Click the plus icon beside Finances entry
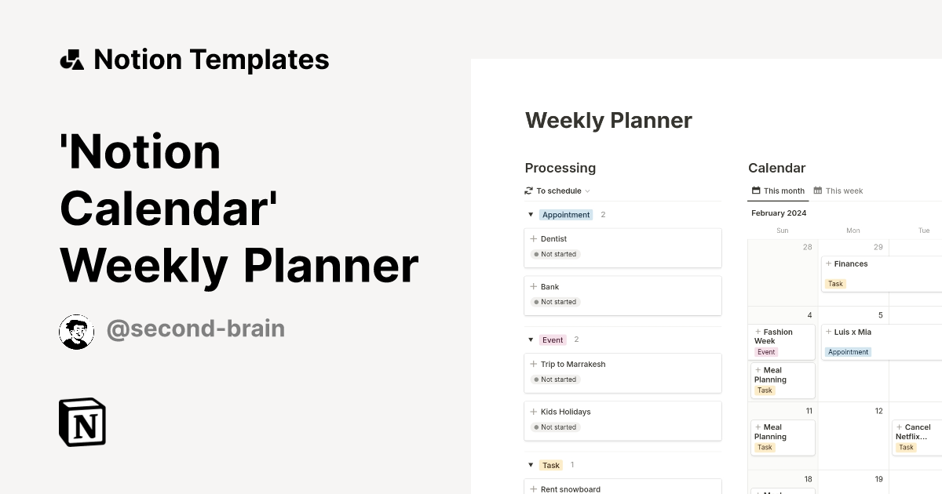 (827, 263)
